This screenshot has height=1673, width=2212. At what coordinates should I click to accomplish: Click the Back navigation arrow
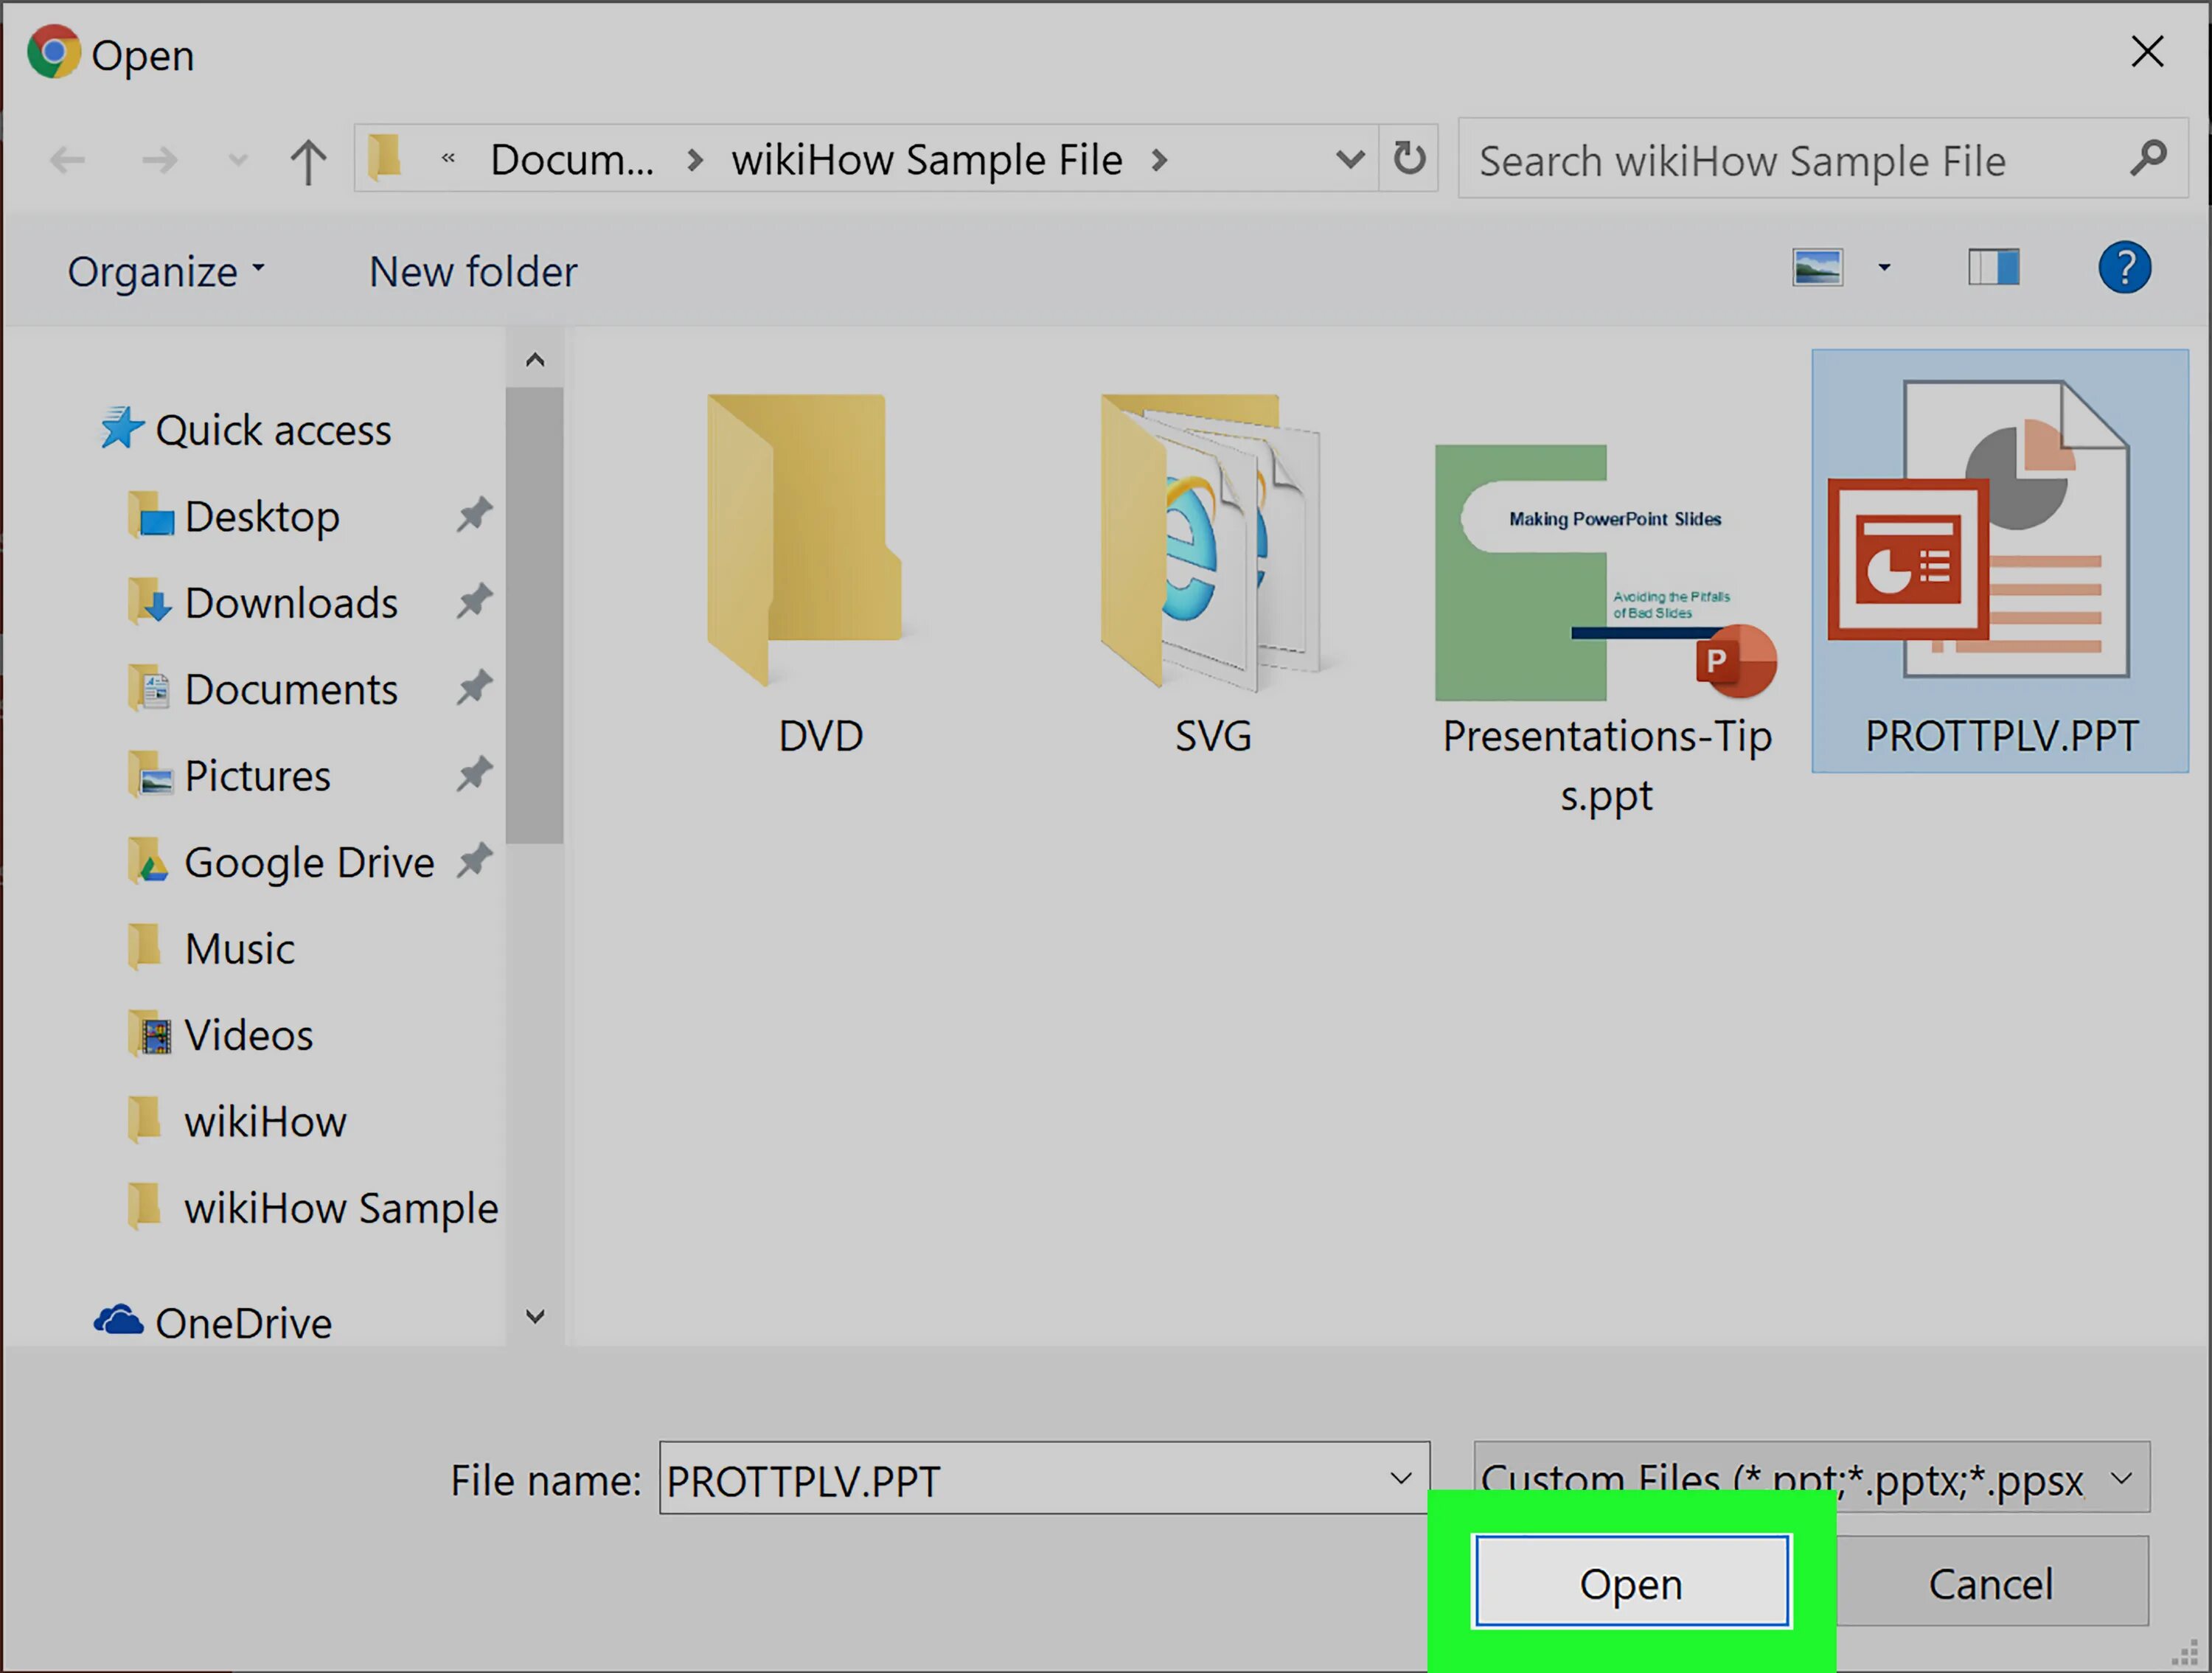coord(67,159)
